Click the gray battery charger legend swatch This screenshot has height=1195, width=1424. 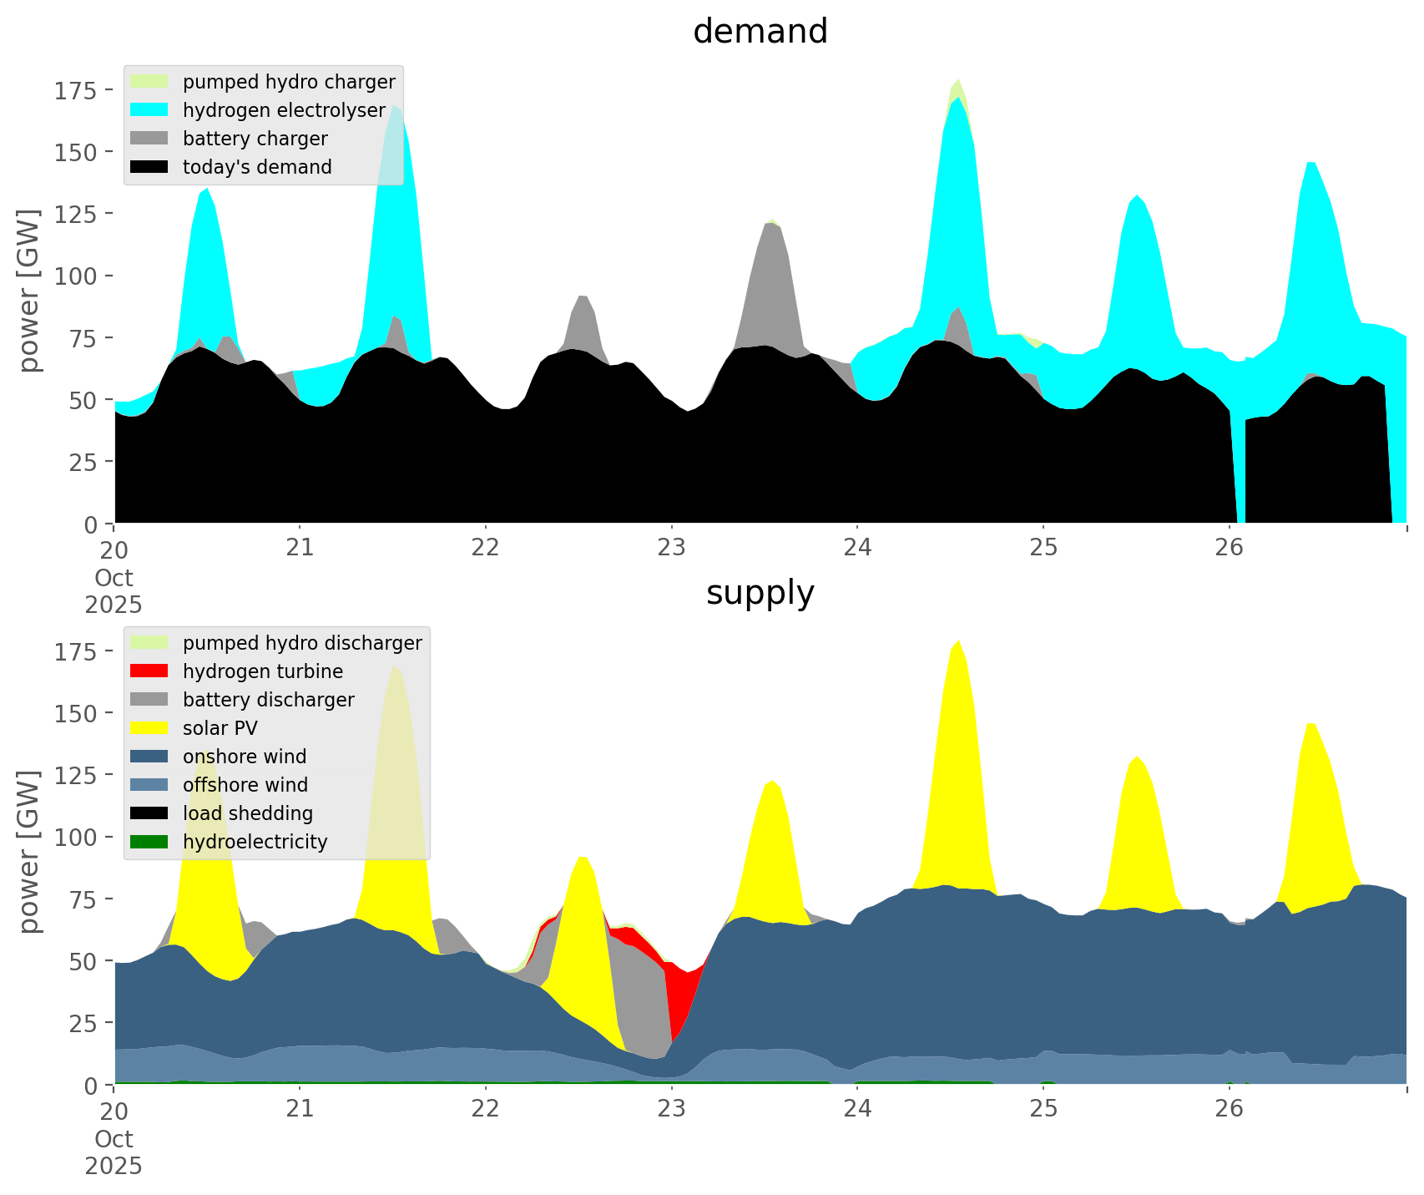click(x=149, y=139)
